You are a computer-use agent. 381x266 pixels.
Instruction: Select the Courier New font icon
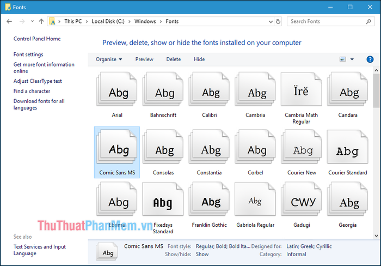(302, 147)
